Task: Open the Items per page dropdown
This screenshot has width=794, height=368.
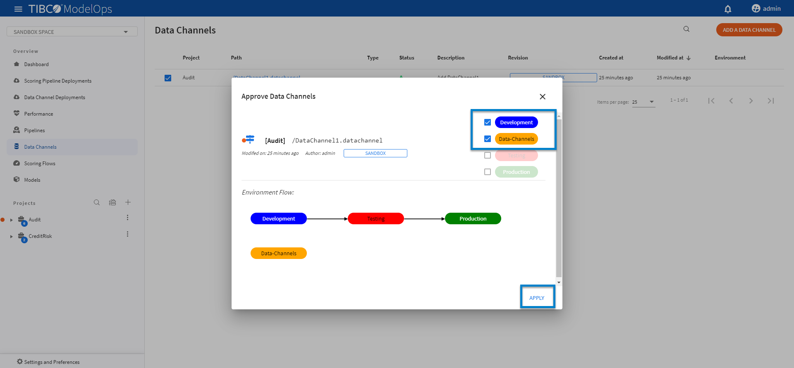Action: pos(643,102)
